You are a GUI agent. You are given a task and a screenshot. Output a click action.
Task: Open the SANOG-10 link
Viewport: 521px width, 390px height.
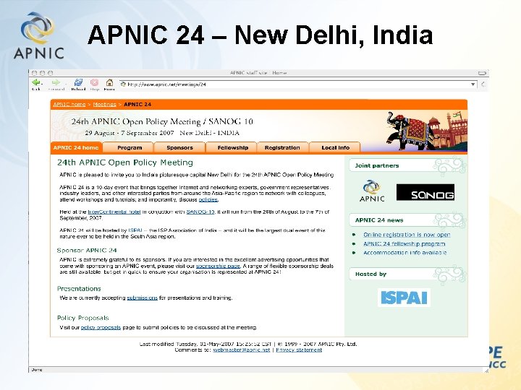pos(200,212)
